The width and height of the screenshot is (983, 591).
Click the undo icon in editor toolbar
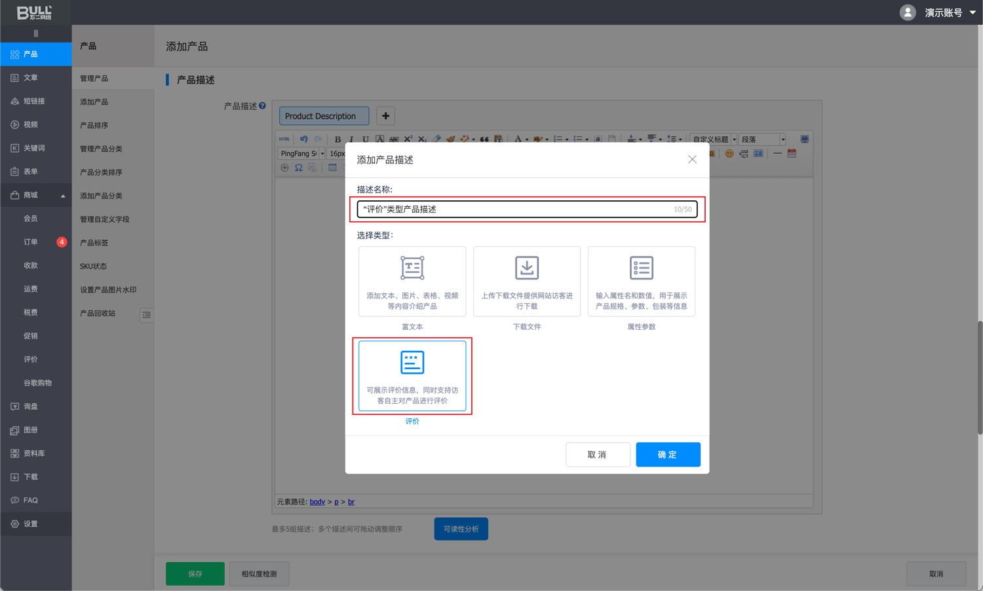point(303,139)
